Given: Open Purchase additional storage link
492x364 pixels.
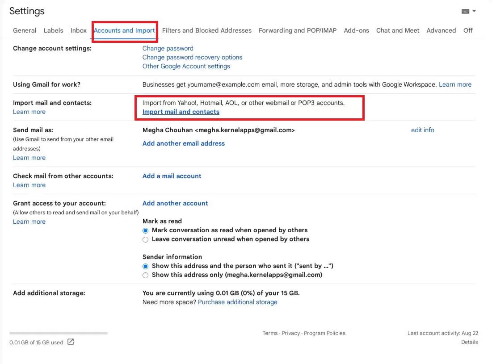Looking at the screenshot, I should [237, 302].
